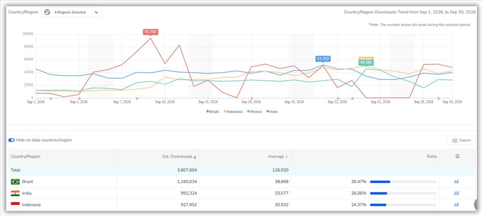Click Indonesia flag icon in table
Viewport: 483px width, 217px height.
pos(15,205)
